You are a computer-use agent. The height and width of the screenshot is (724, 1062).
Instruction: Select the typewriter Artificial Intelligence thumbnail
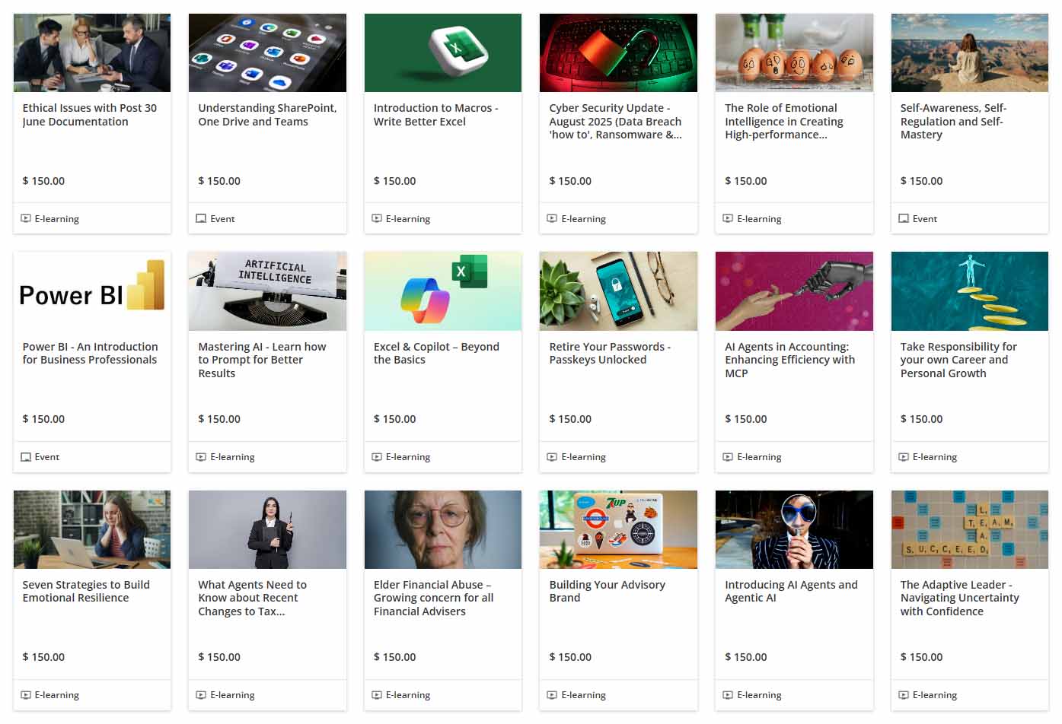[x=267, y=291]
